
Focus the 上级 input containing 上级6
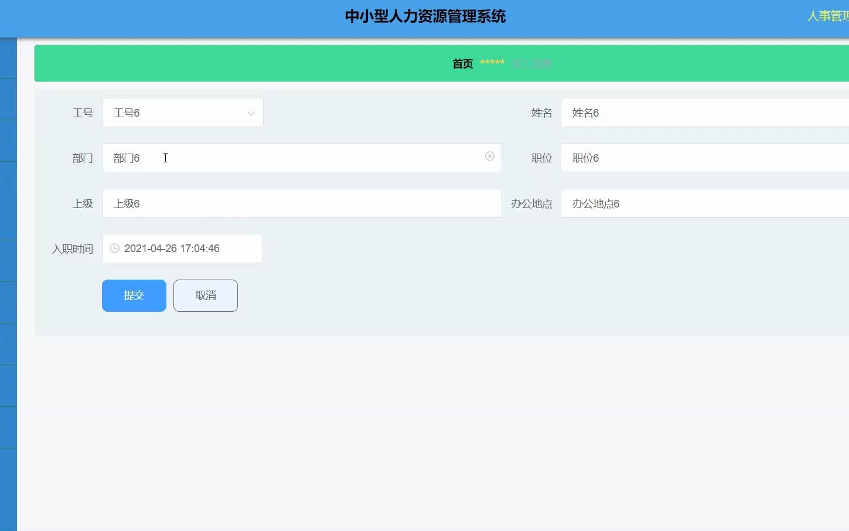tap(302, 203)
